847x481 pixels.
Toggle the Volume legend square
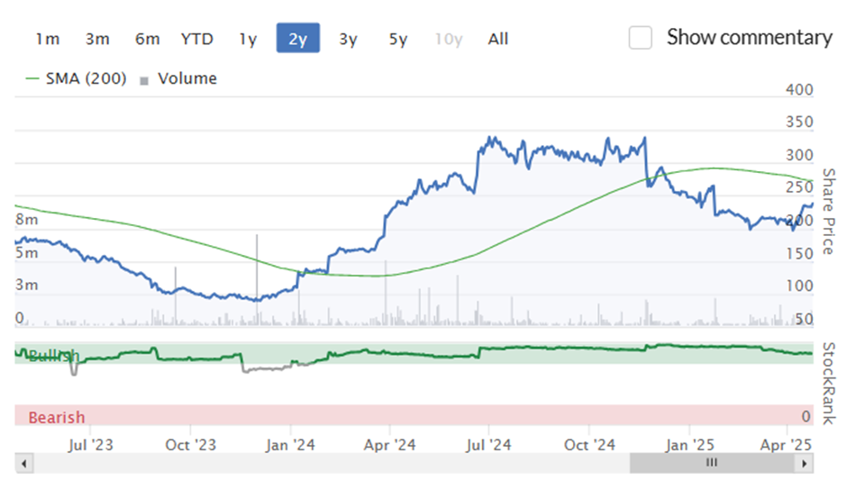[144, 81]
